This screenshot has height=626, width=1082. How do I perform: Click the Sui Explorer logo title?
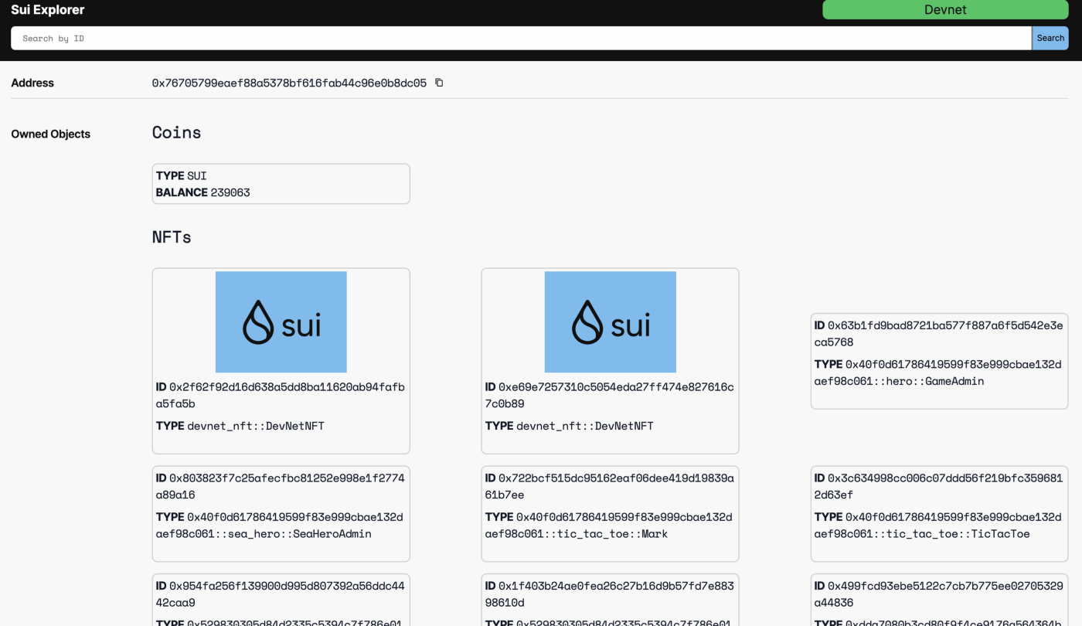tap(48, 10)
